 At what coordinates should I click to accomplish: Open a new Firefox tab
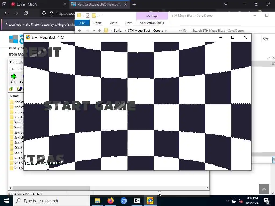tap(134, 4)
